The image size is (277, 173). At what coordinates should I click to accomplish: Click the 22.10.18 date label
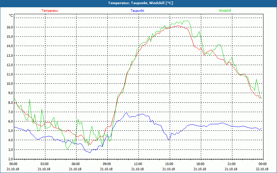pyautogui.click(x=262, y=169)
